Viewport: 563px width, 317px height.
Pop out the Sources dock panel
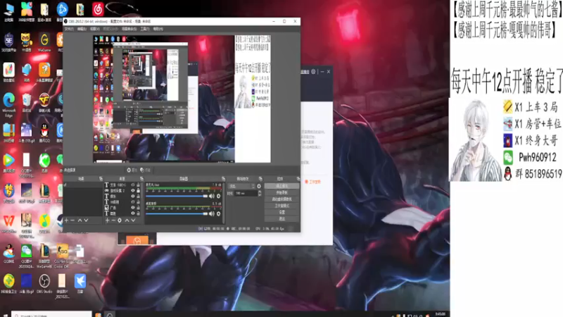141,179
